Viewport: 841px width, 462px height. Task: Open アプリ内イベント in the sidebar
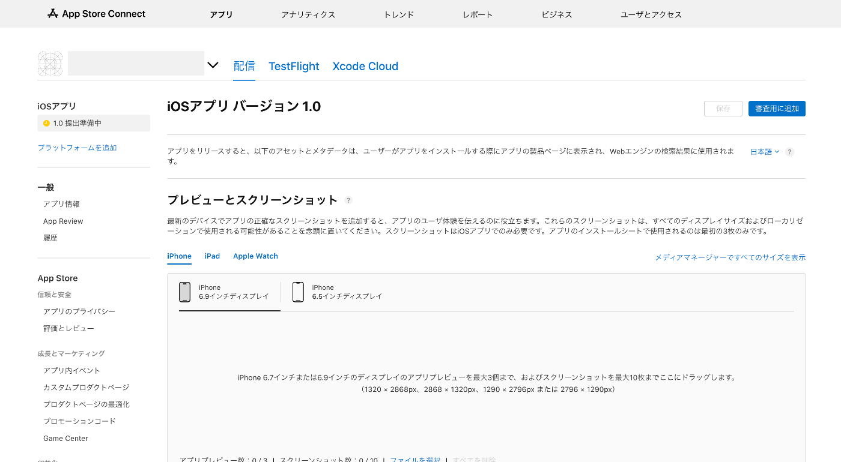tap(72, 370)
